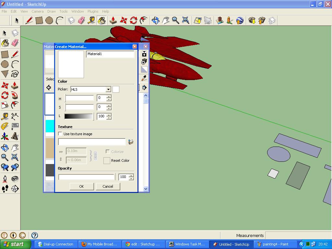
Task: Decrease the L value spinner
Action: click(109, 117)
